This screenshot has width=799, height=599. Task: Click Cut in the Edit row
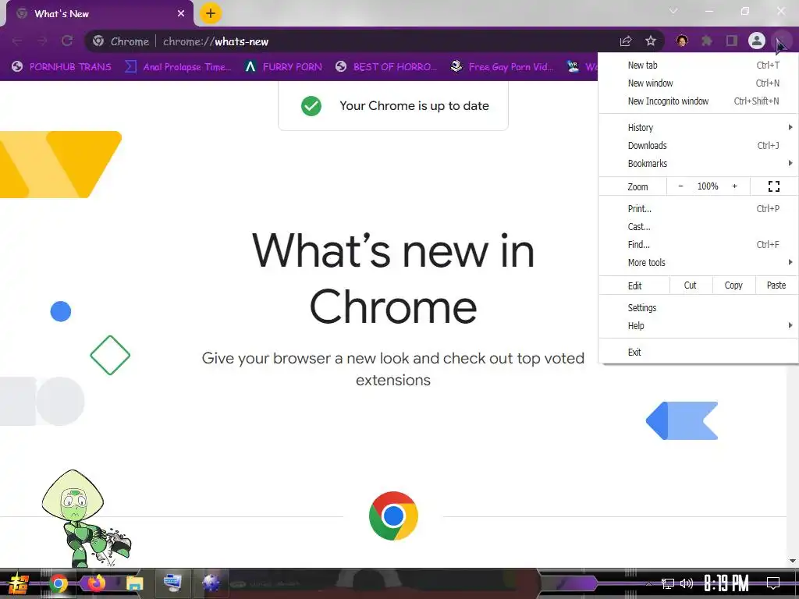tap(690, 285)
